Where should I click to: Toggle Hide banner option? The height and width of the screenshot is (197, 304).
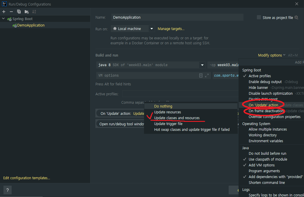coord(271,88)
